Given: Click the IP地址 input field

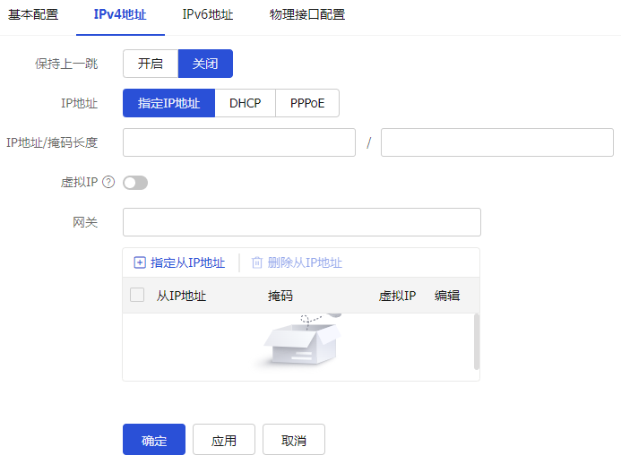Looking at the screenshot, I should [x=239, y=142].
